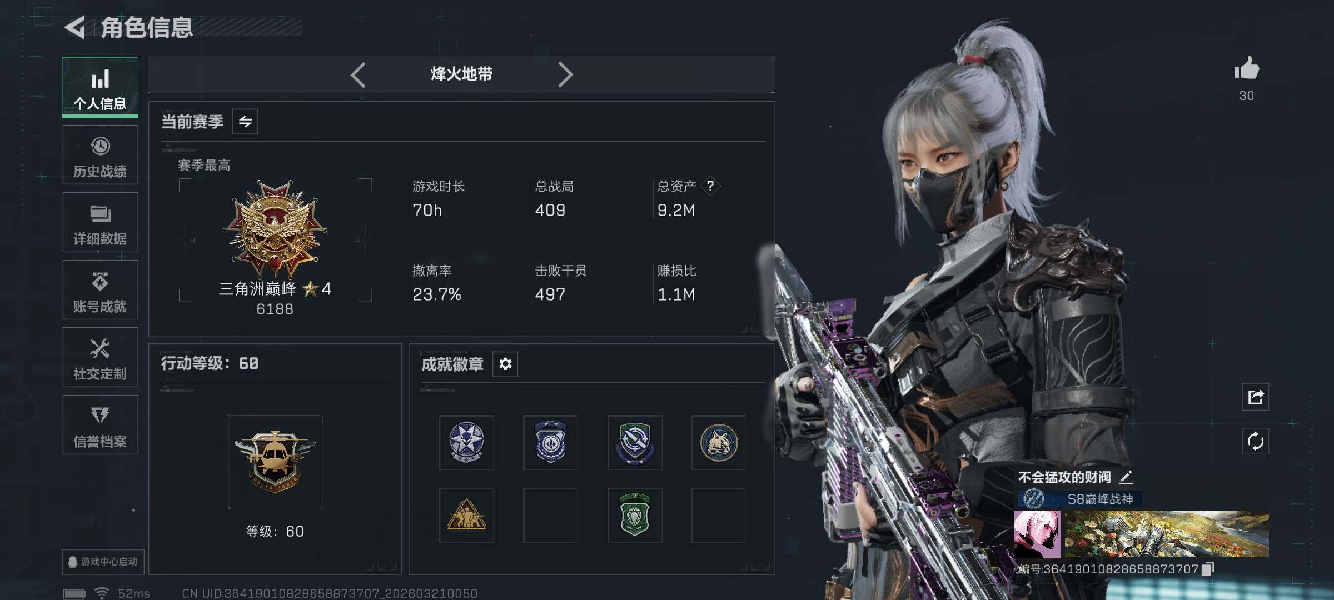
Task: Open the 历史战绩 tab
Action: pos(100,155)
